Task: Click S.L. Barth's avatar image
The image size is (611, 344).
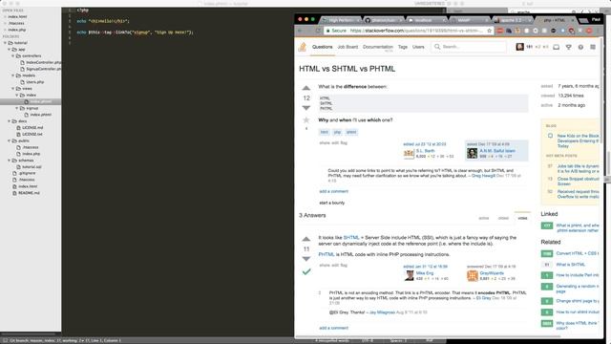Action: point(409,153)
